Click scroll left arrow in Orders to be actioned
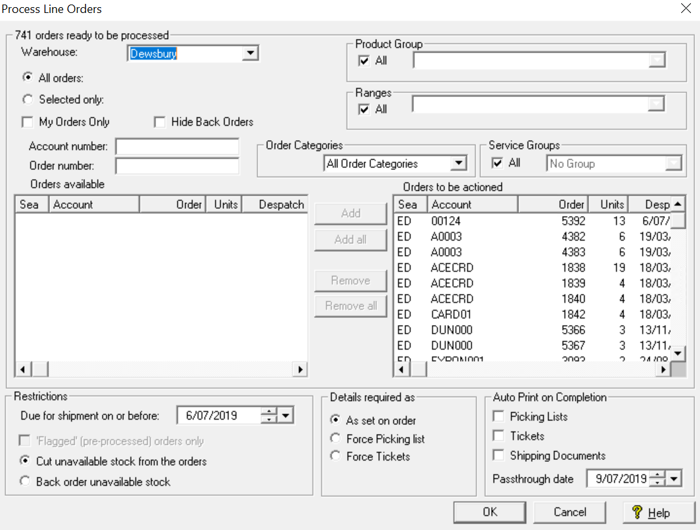Image resolution: width=700 pixels, height=530 pixels. 402,370
